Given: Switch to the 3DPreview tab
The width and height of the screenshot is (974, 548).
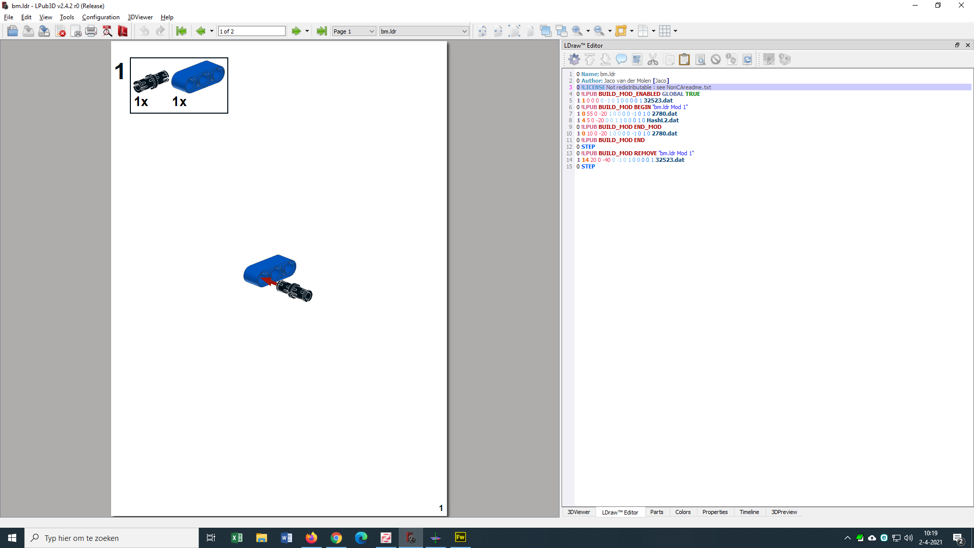Looking at the screenshot, I should (x=784, y=512).
